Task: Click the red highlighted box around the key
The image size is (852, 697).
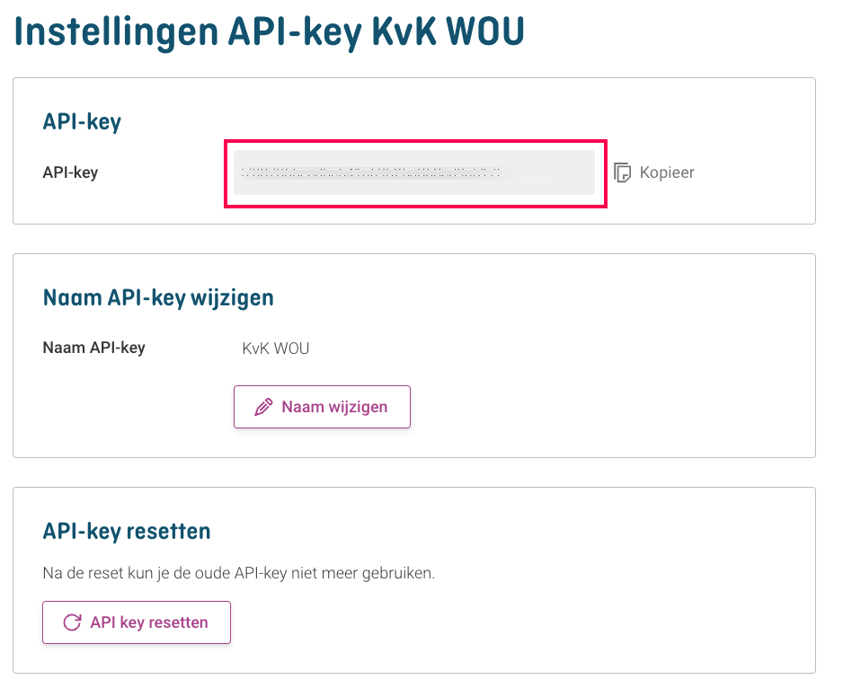Action: pyautogui.click(x=416, y=173)
